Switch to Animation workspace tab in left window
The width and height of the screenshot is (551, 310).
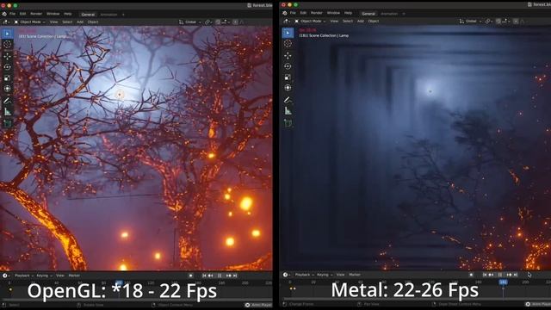click(x=108, y=15)
